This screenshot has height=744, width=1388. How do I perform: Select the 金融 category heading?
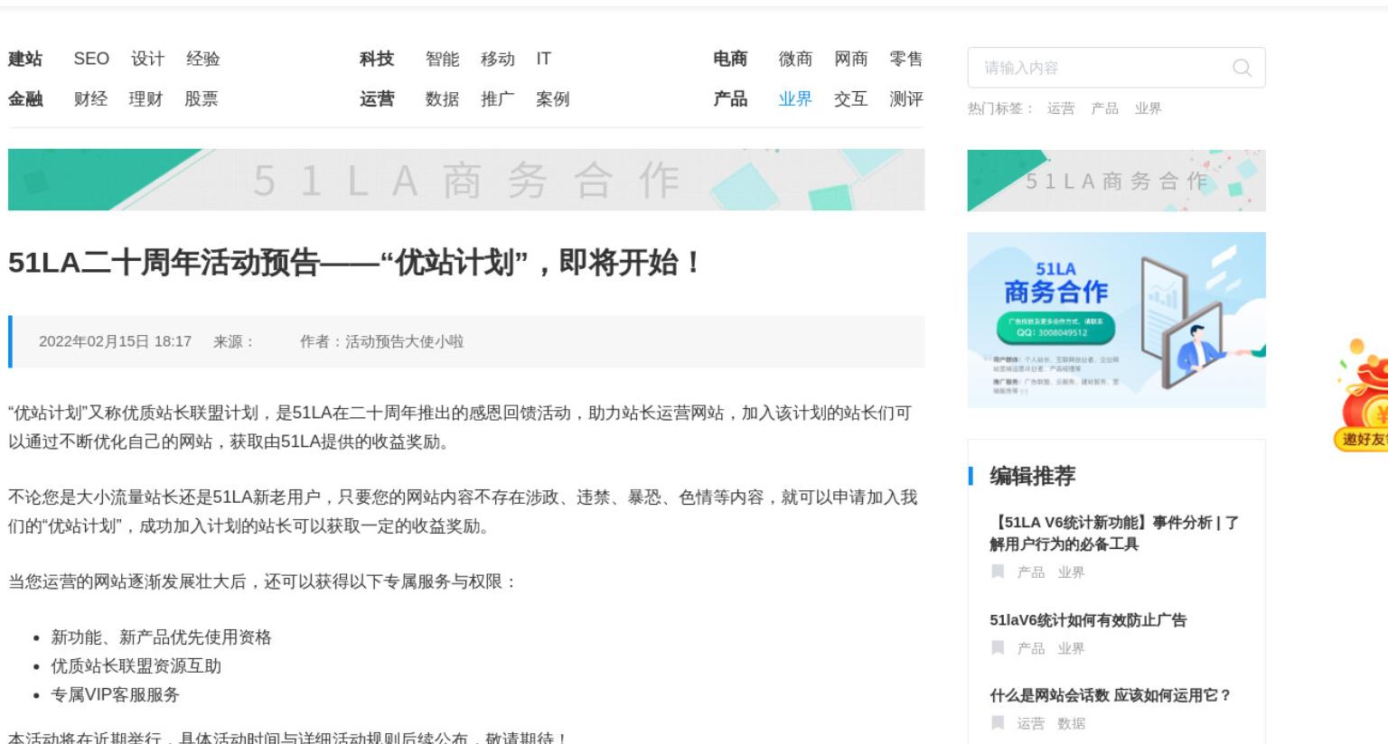click(x=25, y=99)
